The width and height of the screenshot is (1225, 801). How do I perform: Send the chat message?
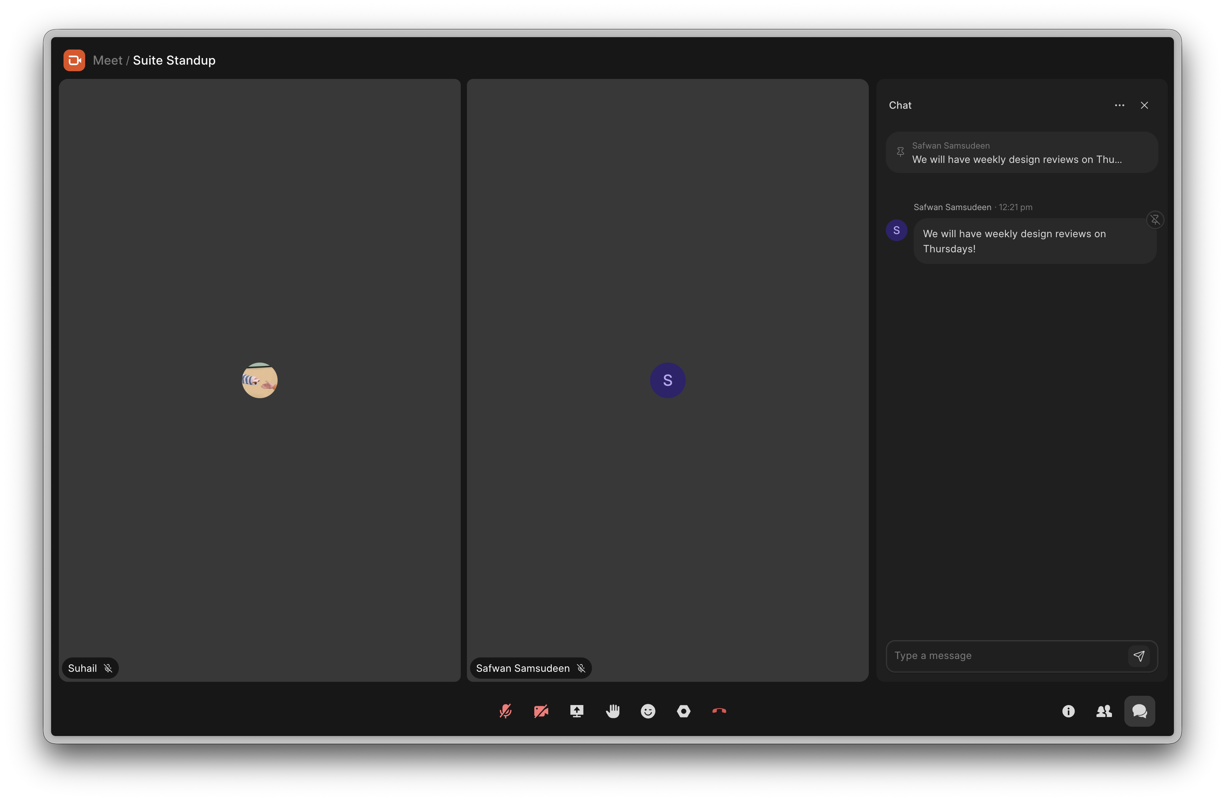click(x=1139, y=656)
